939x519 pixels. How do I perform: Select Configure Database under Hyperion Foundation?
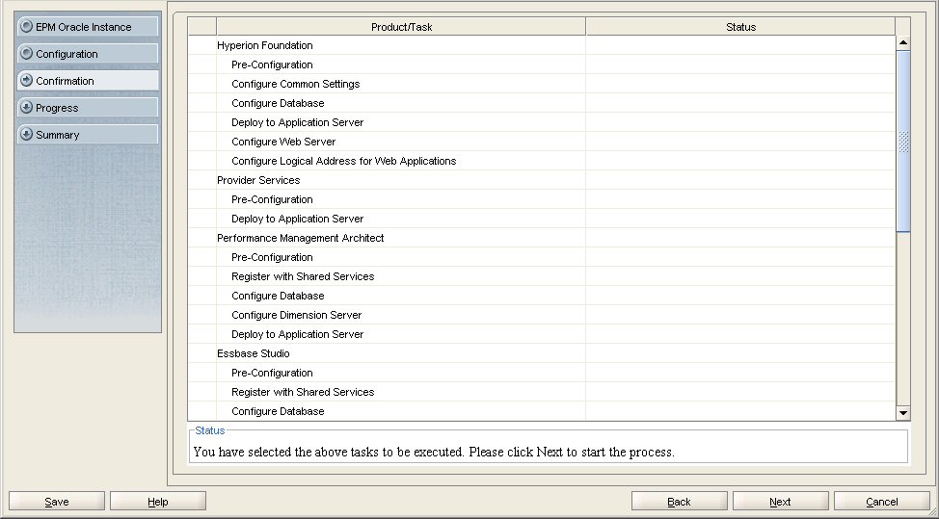[x=542, y=103]
